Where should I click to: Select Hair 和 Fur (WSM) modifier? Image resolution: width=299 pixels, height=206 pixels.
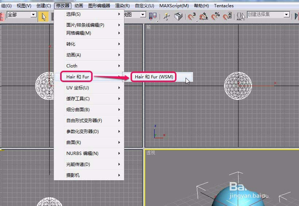point(158,77)
